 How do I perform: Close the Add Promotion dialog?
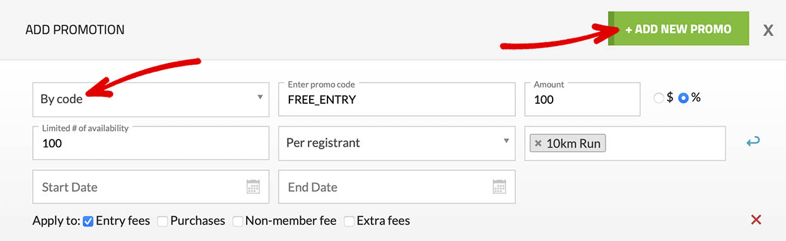coord(768,30)
